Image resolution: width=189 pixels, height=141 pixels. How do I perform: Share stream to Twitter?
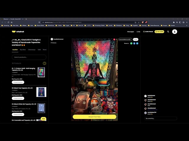137,43
